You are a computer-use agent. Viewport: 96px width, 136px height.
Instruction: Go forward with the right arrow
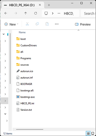click(16, 13)
